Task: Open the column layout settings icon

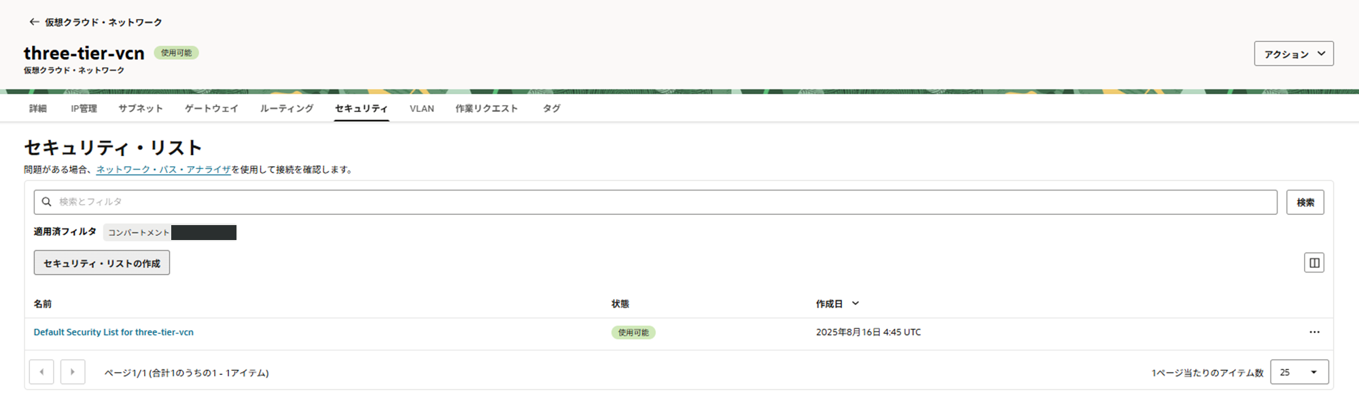Action: tap(1314, 263)
